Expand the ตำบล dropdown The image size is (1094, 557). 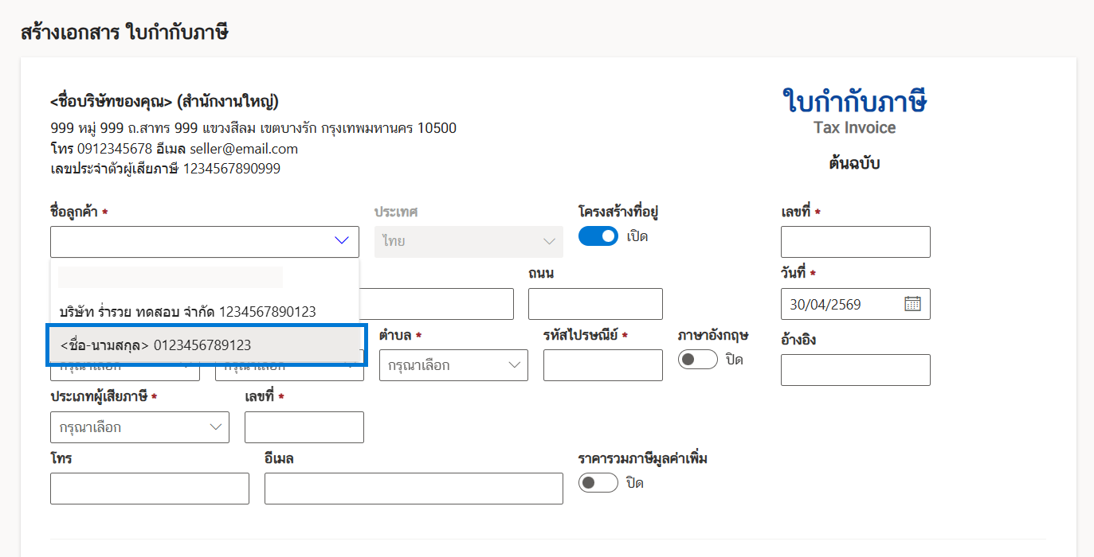[453, 365]
